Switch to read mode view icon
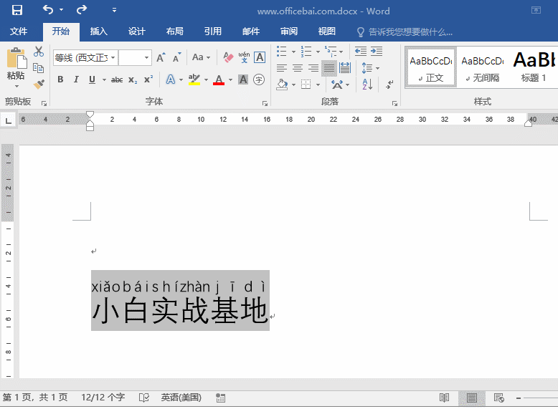Viewport: 558px width, 409px height. (444, 398)
